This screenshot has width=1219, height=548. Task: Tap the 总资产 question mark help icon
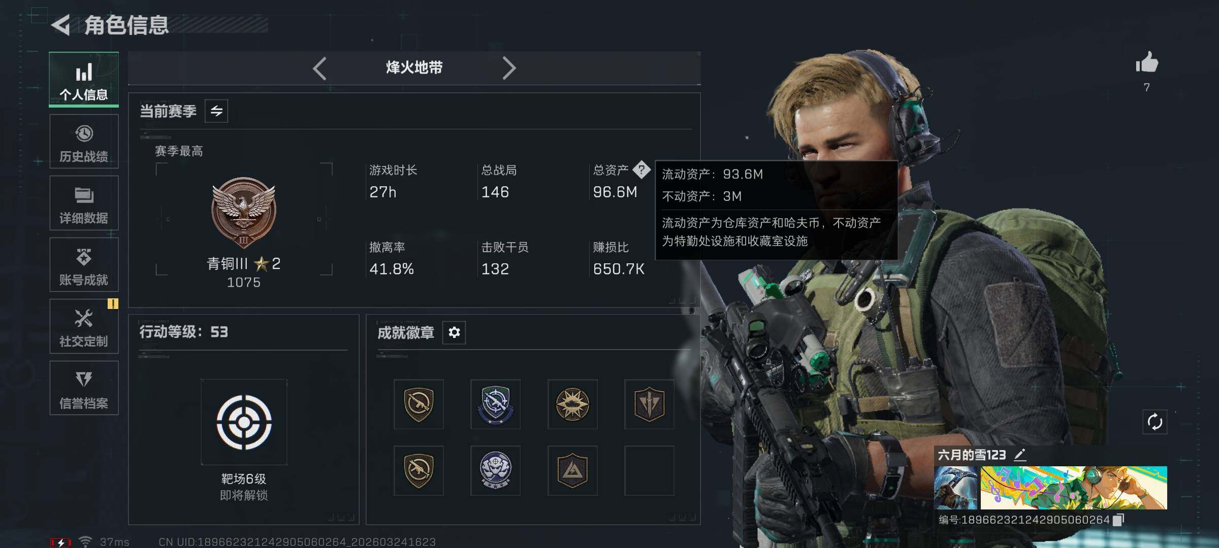click(x=641, y=169)
